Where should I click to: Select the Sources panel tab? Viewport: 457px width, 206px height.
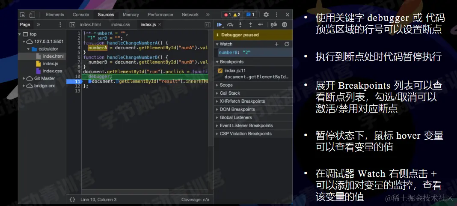click(x=106, y=15)
